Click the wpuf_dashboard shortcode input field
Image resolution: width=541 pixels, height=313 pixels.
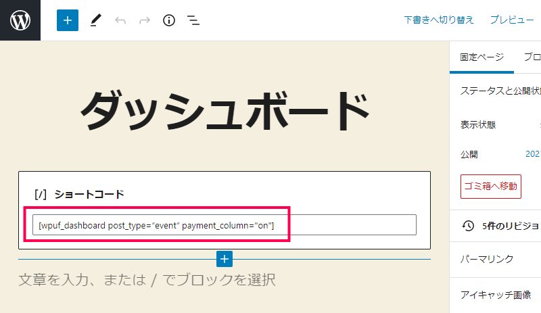[x=225, y=225]
